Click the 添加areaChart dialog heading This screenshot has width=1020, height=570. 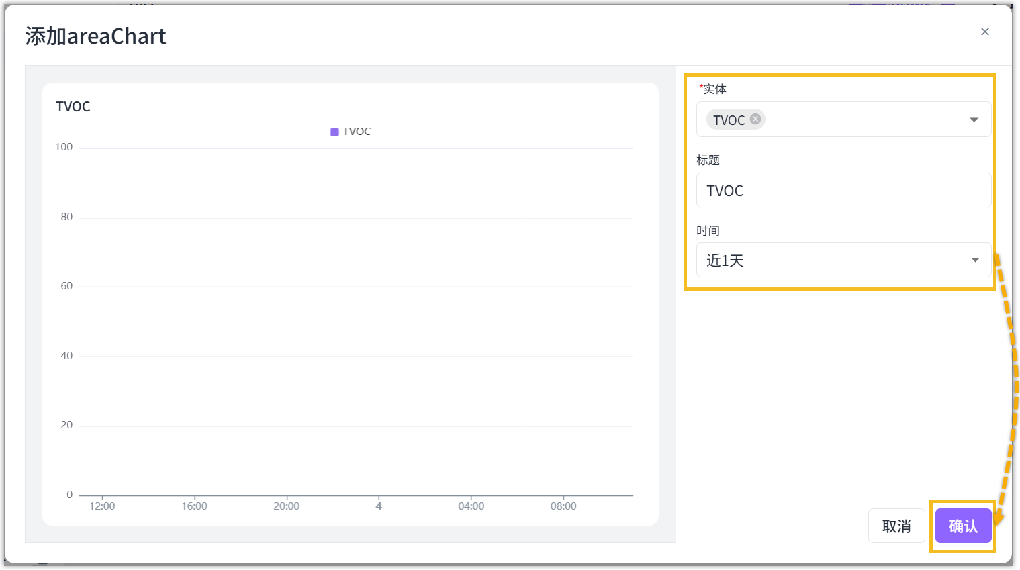(x=95, y=36)
